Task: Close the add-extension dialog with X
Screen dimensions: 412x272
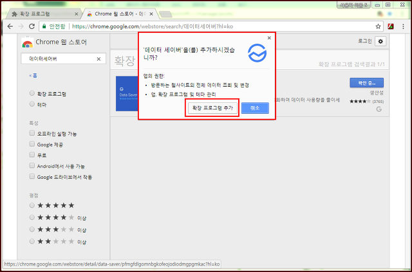Action: 269,38
